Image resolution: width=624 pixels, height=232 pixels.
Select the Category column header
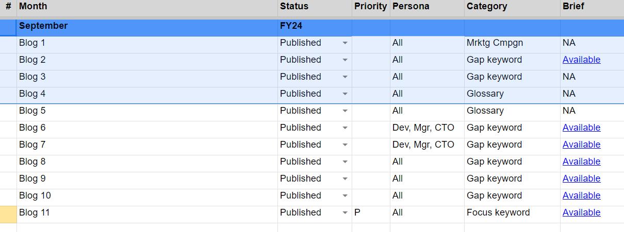(512, 8)
